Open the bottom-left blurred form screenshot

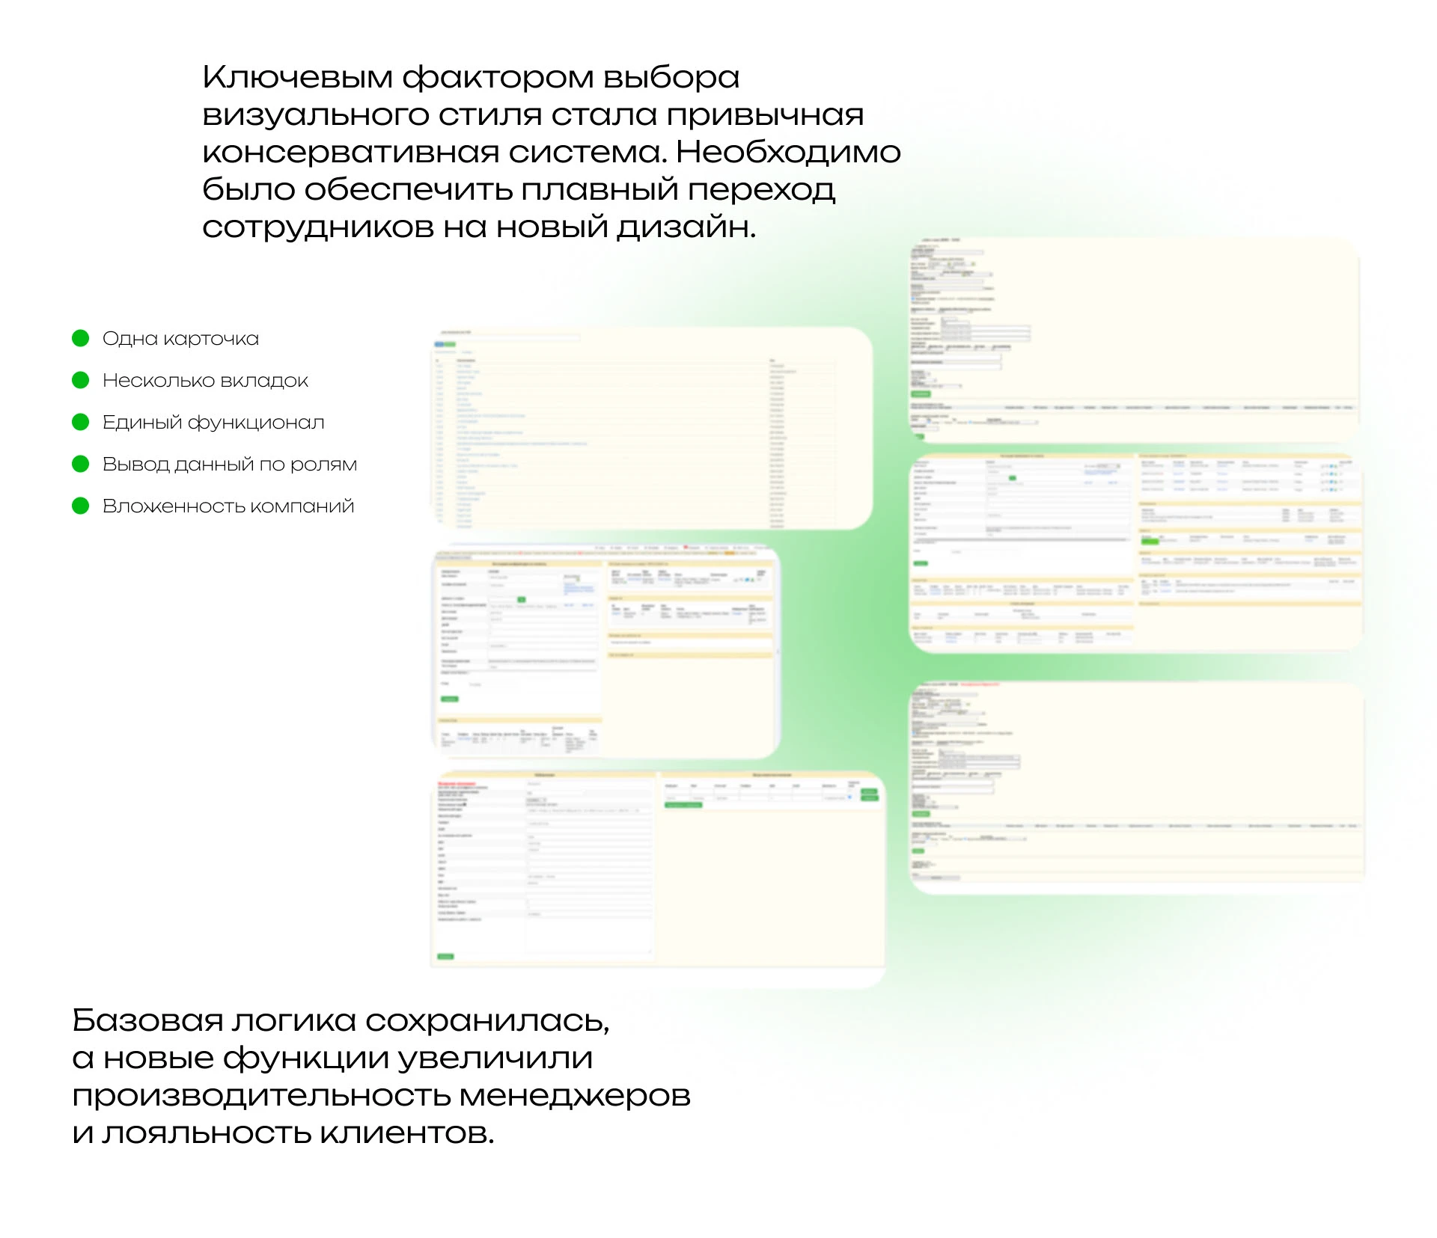657,869
